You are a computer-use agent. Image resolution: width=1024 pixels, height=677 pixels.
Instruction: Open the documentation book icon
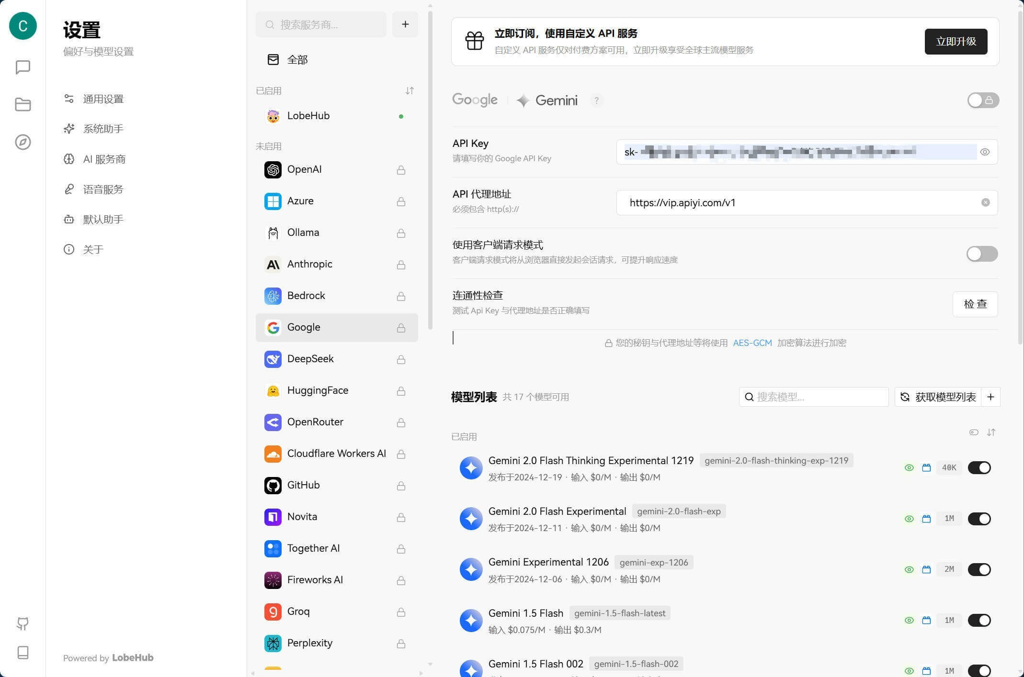pyautogui.click(x=23, y=652)
